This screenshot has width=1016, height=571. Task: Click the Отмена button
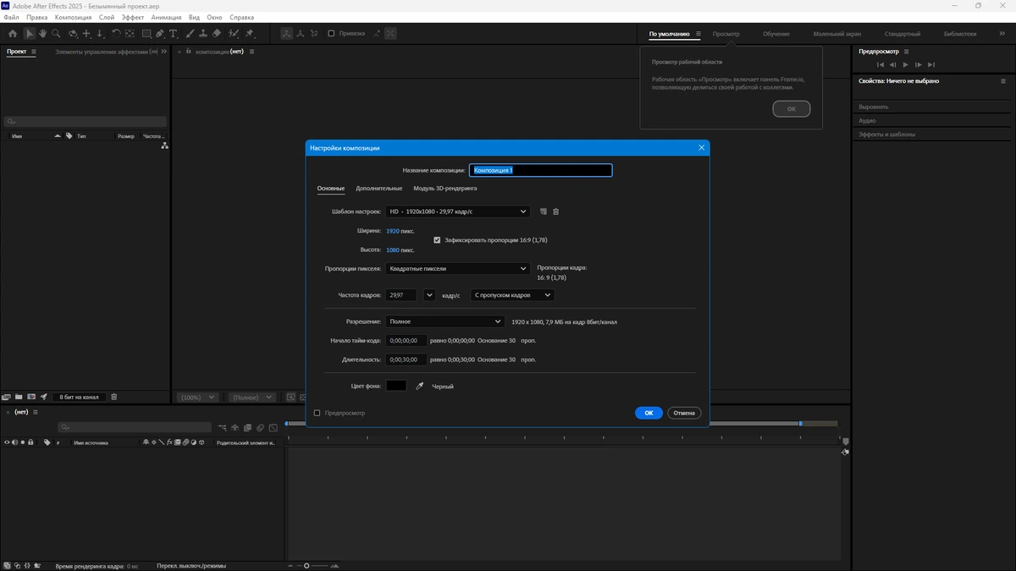(x=684, y=413)
